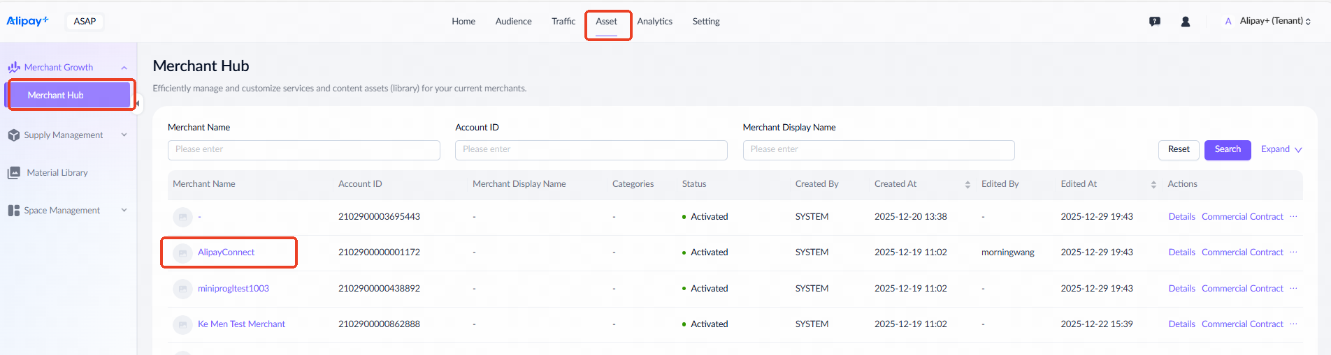Click the Material Library image icon
The height and width of the screenshot is (355, 1331).
(13, 173)
